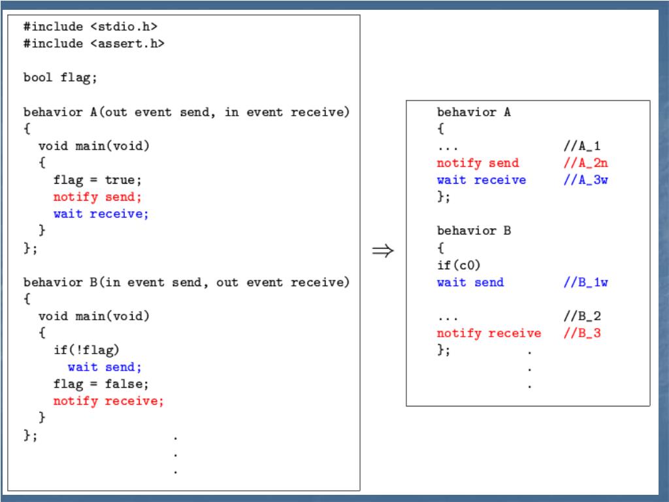Select the "//B_2" comment
669x502 pixels.
(x=582, y=316)
